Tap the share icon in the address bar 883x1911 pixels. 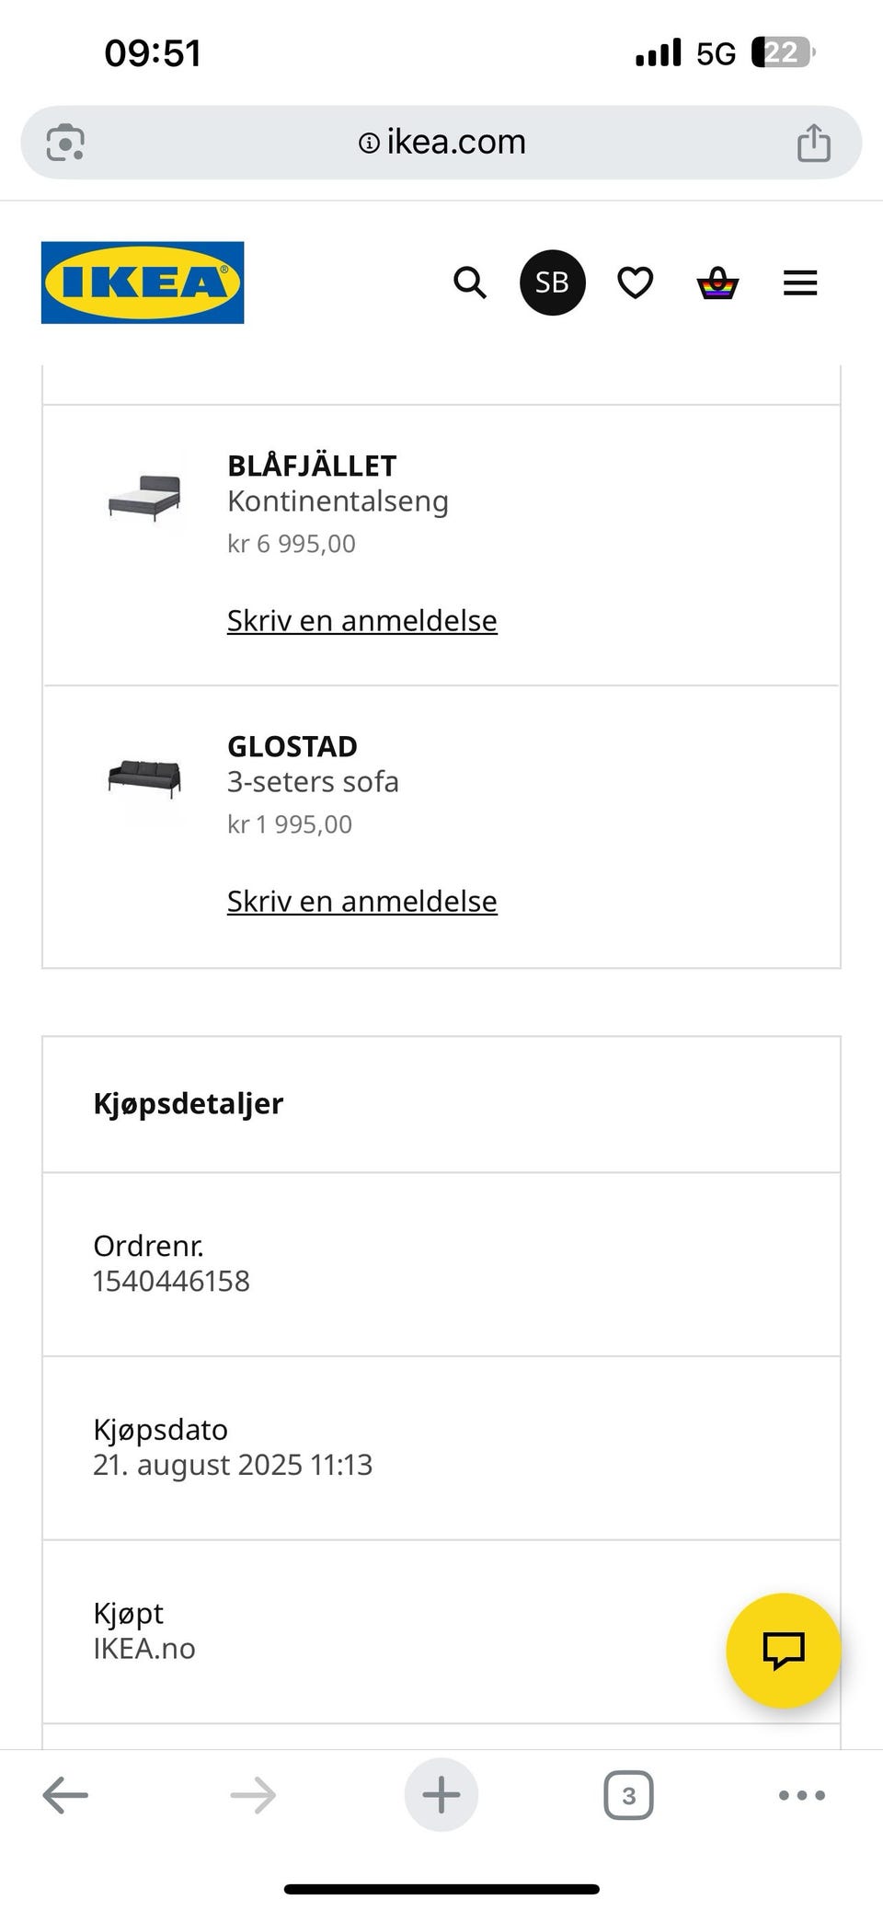pyautogui.click(x=813, y=142)
